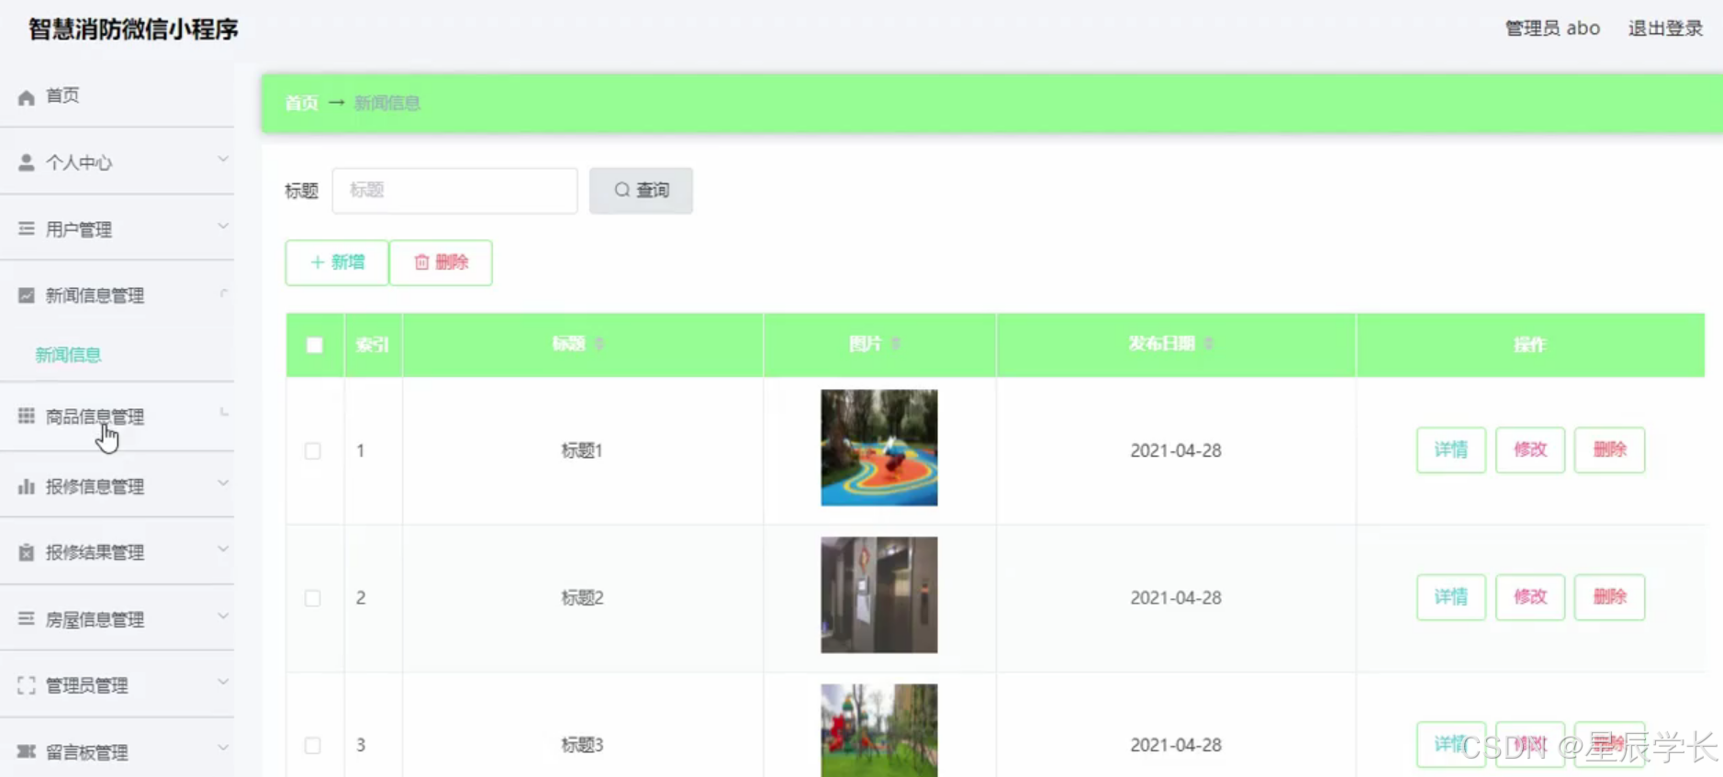Click the 查询 search button

coord(641,190)
